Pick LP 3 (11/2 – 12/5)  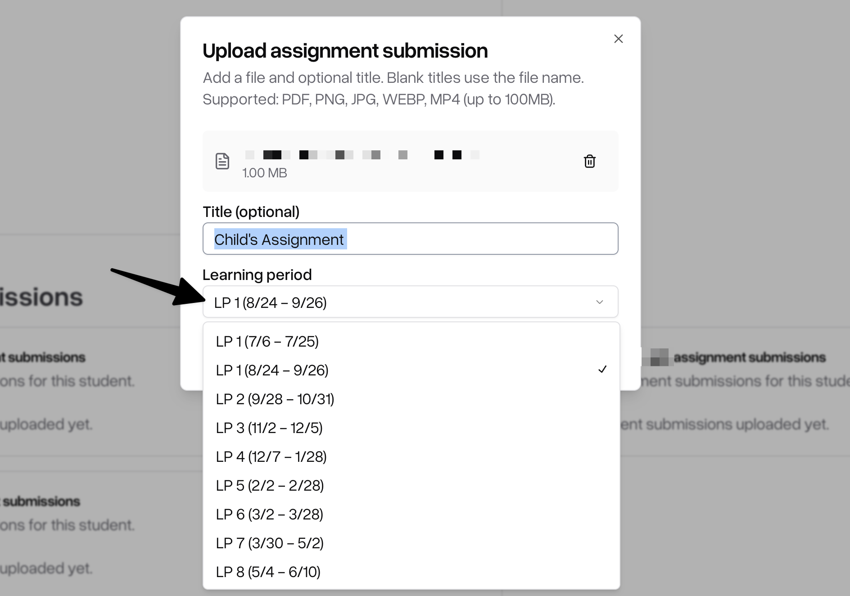pyautogui.click(x=411, y=428)
